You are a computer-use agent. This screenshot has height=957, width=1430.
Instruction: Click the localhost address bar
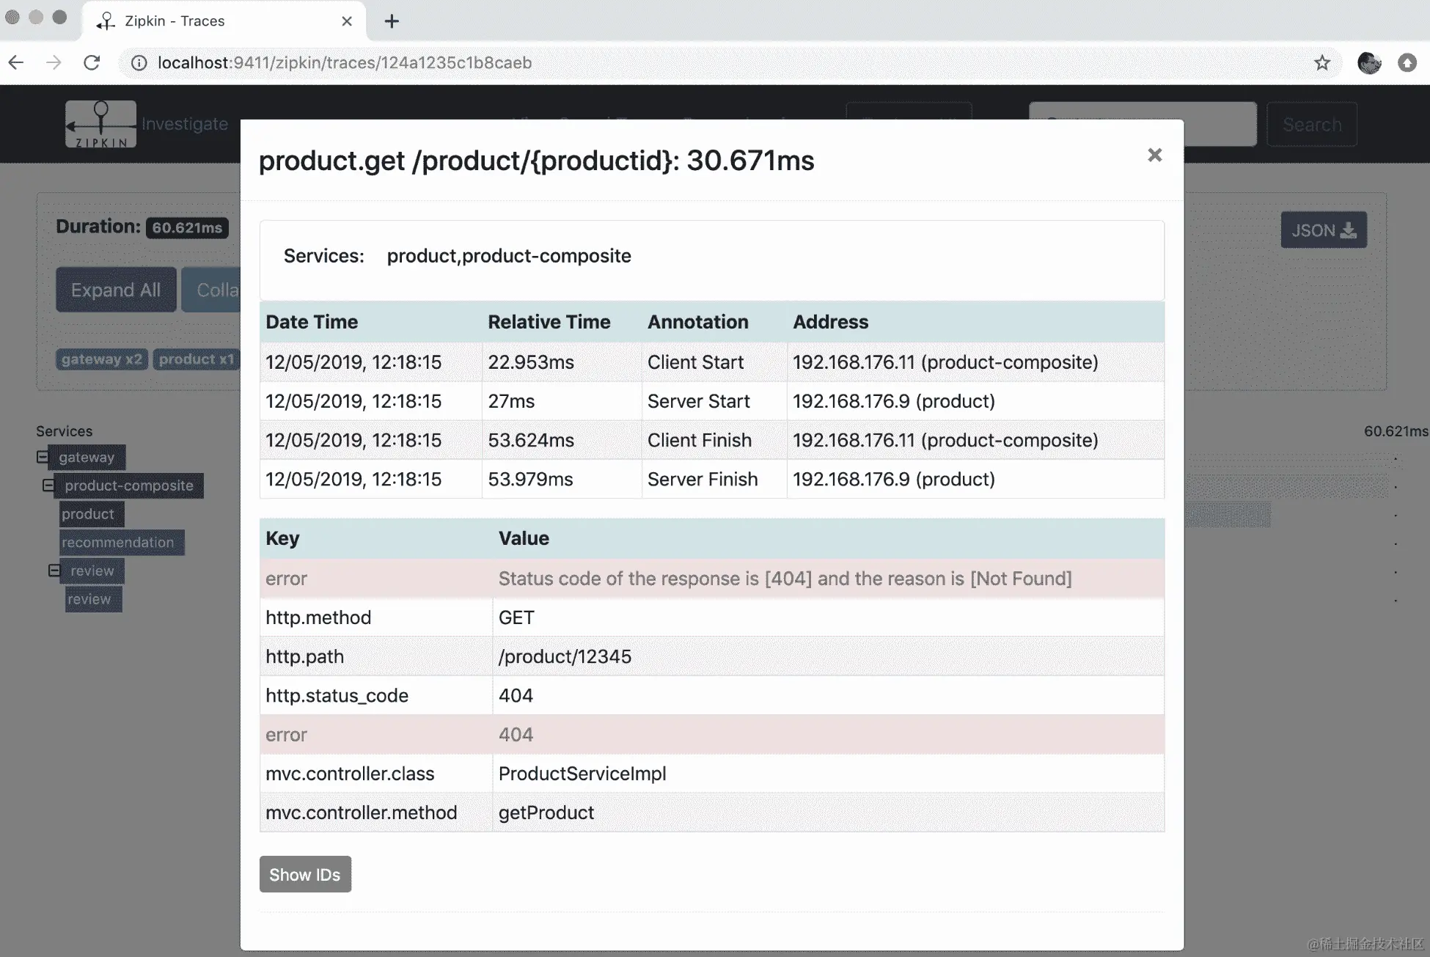345,63
